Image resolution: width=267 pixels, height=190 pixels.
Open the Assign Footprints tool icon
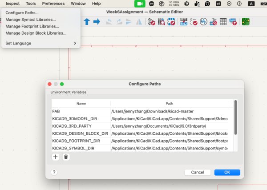tap(213, 22)
